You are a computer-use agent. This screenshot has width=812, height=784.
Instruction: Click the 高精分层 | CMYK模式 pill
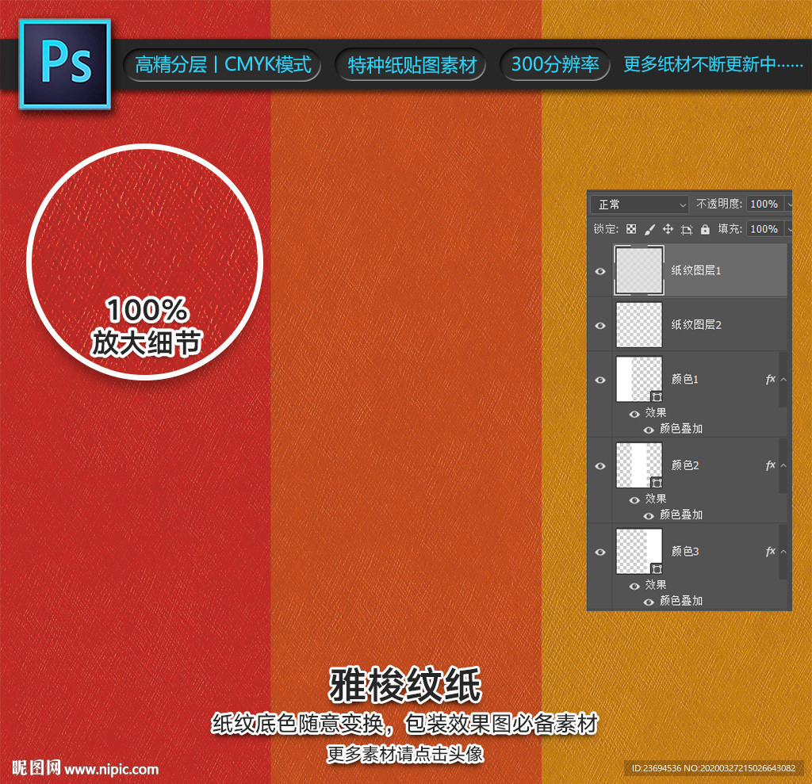pos(223,65)
